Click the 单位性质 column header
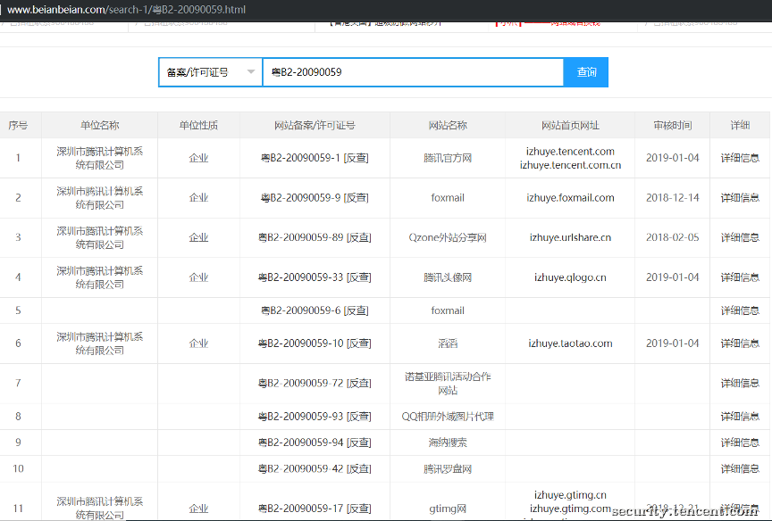This screenshot has width=772, height=521. 198,125
